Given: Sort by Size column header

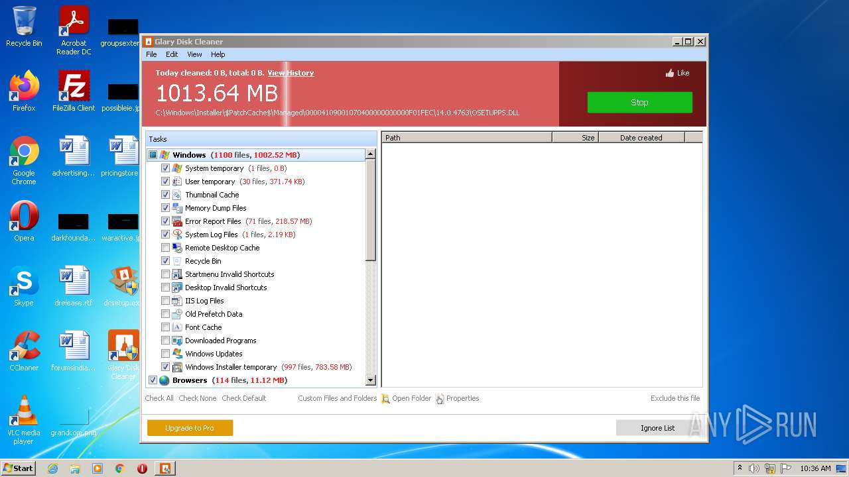Looking at the screenshot, I should point(575,137).
